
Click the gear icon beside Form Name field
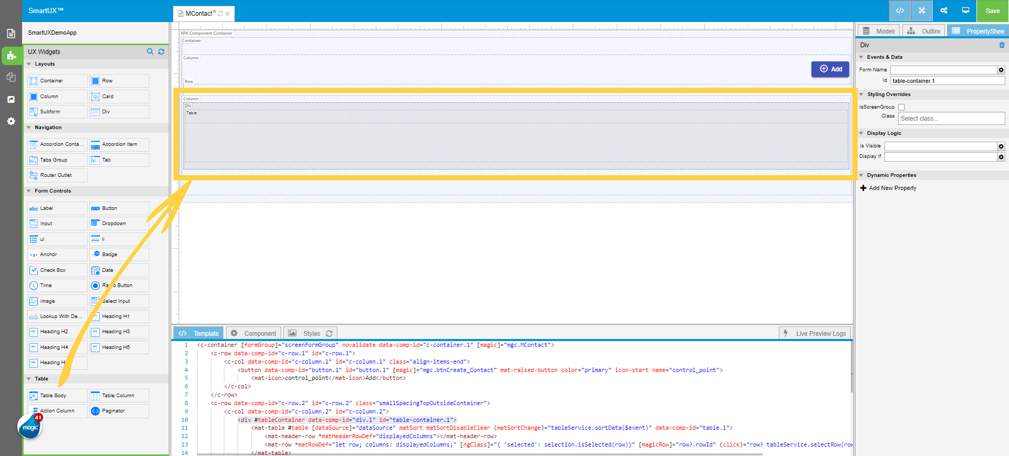1001,70
